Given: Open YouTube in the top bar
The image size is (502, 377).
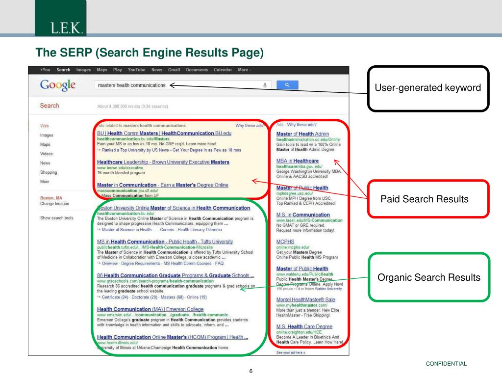Looking at the screenshot, I should [x=136, y=70].
